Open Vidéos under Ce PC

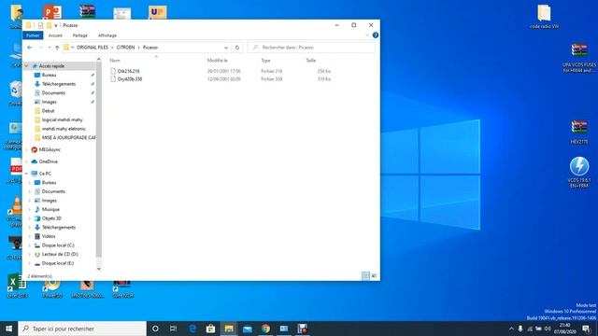click(x=49, y=236)
